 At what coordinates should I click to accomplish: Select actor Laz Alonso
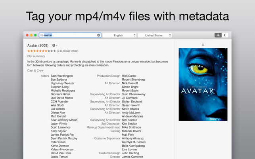tap(58, 109)
